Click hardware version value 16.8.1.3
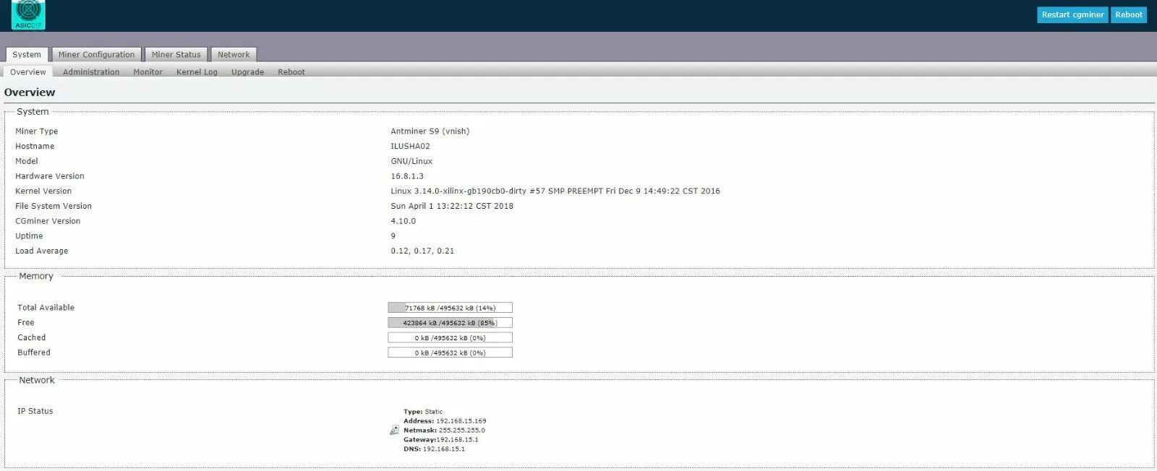1157x471 pixels. click(407, 176)
